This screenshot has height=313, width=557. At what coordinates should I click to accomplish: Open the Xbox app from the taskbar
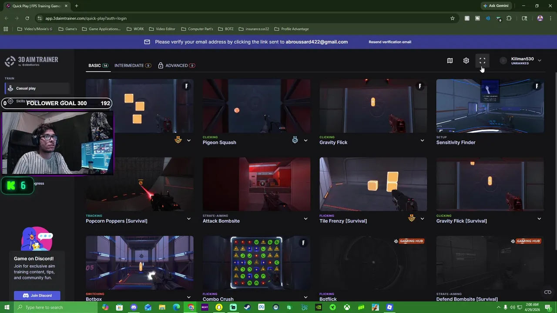click(347, 307)
